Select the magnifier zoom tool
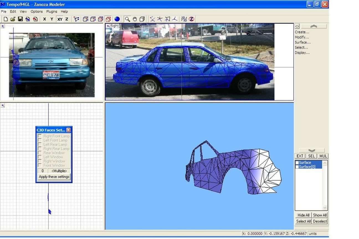 (x=127, y=19)
